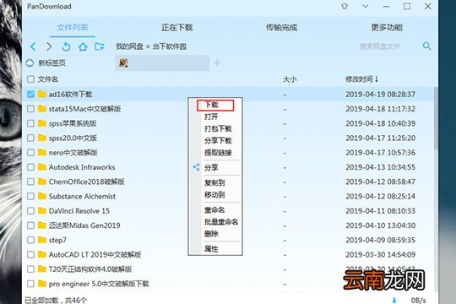Choose 打包下载 in the context menu
The image size is (456, 304).
click(218, 129)
